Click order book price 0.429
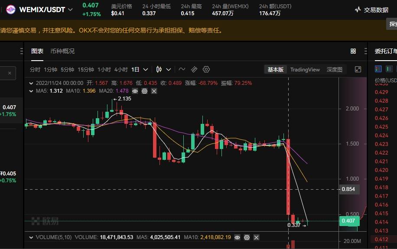 point(381,92)
